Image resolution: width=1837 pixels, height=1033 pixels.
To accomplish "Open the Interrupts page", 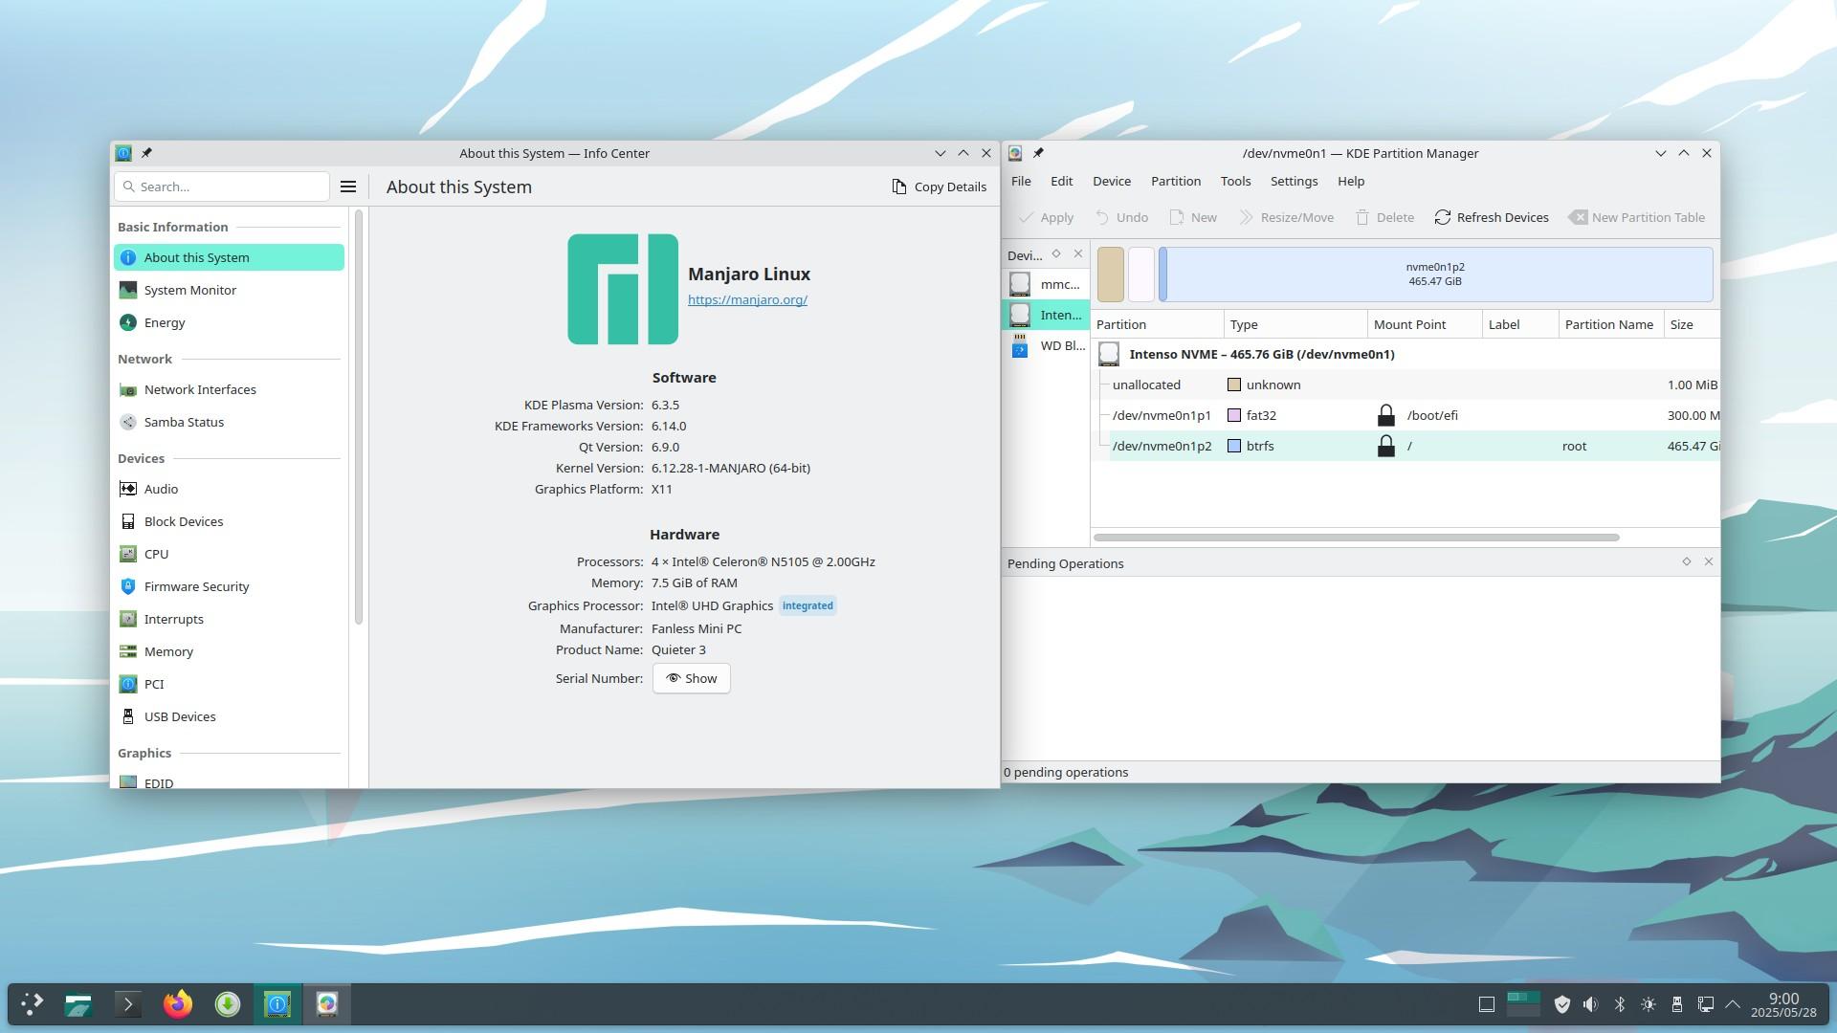I will pyautogui.click(x=229, y=619).
